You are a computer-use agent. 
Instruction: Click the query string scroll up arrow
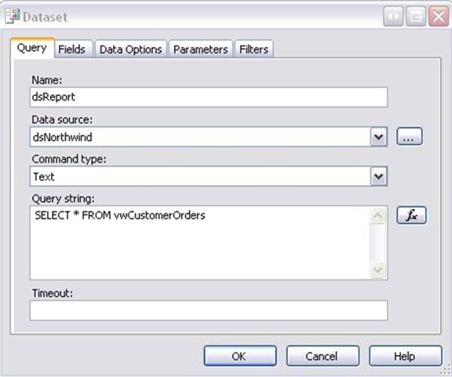(377, 215)
